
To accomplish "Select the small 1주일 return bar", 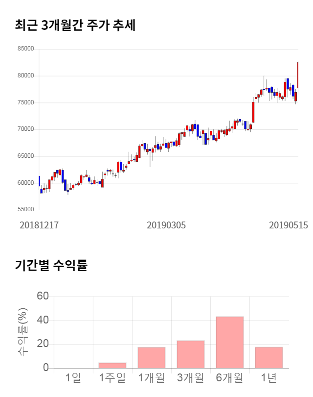I will click(x=112, y=365).
